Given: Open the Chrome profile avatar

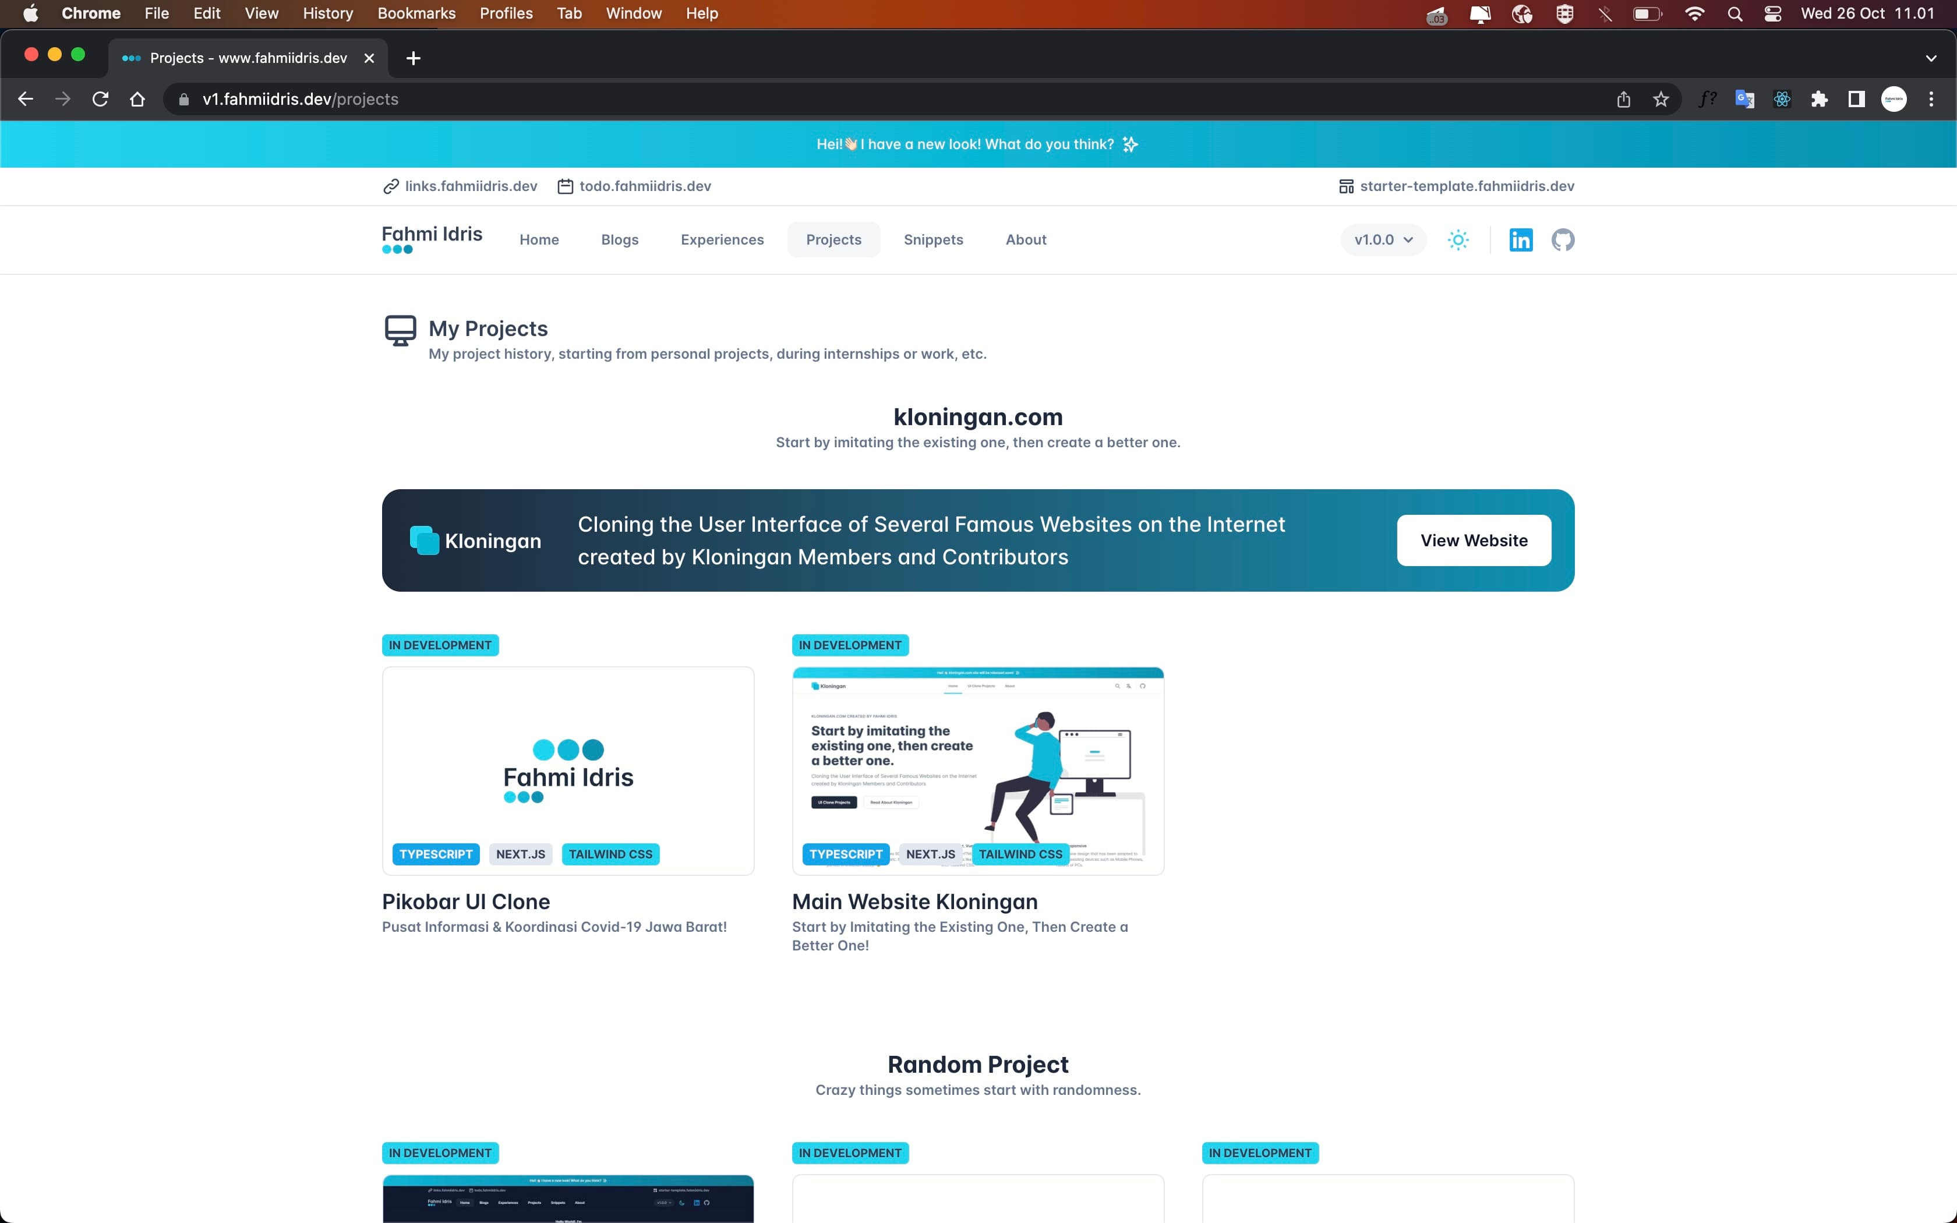Looking at the screenshot, I should coord(1894,100).
